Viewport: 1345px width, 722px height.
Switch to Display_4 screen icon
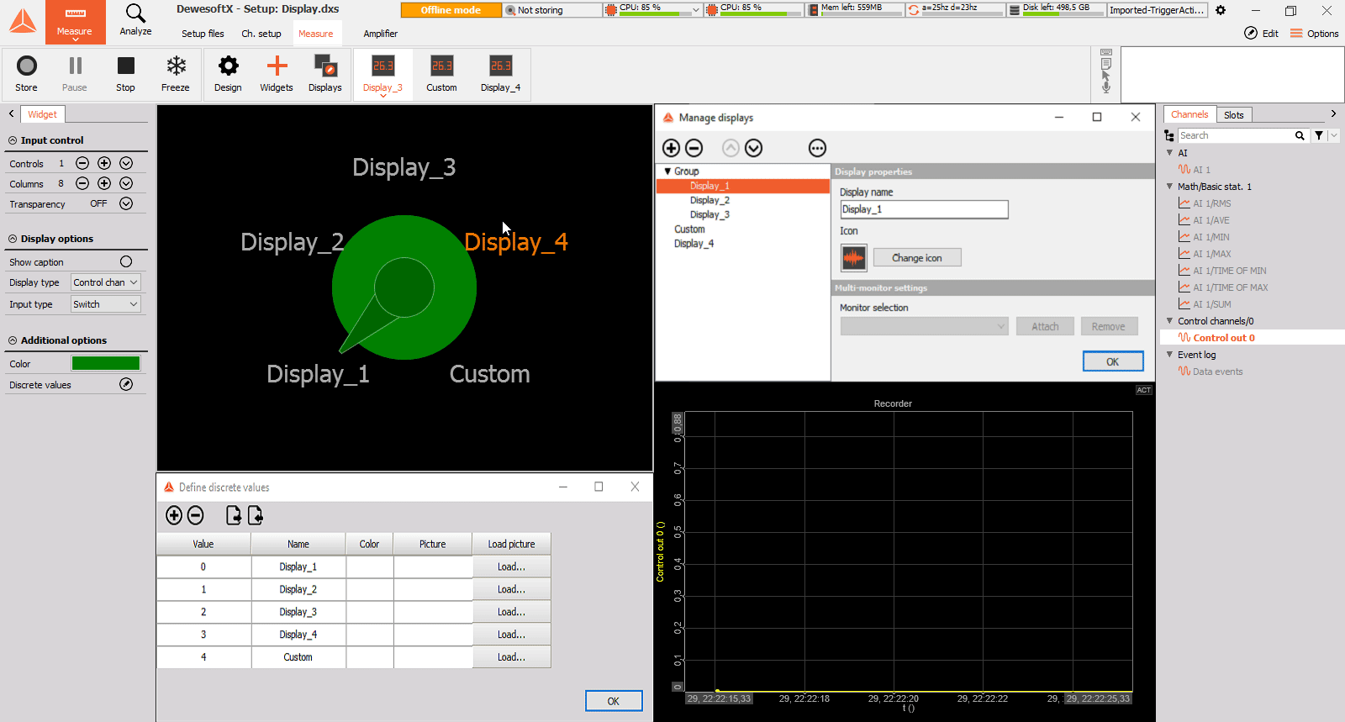[x=500, y=66]
